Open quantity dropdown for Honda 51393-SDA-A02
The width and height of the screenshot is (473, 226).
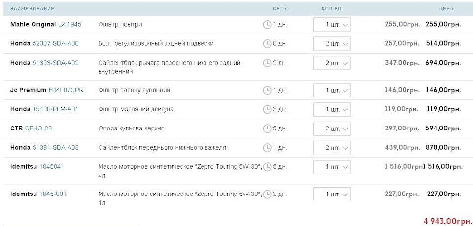coord(332,63)
